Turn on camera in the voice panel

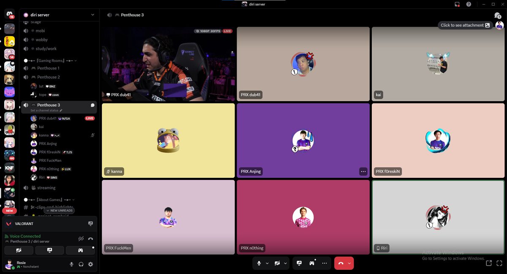[x=19, y=250]
